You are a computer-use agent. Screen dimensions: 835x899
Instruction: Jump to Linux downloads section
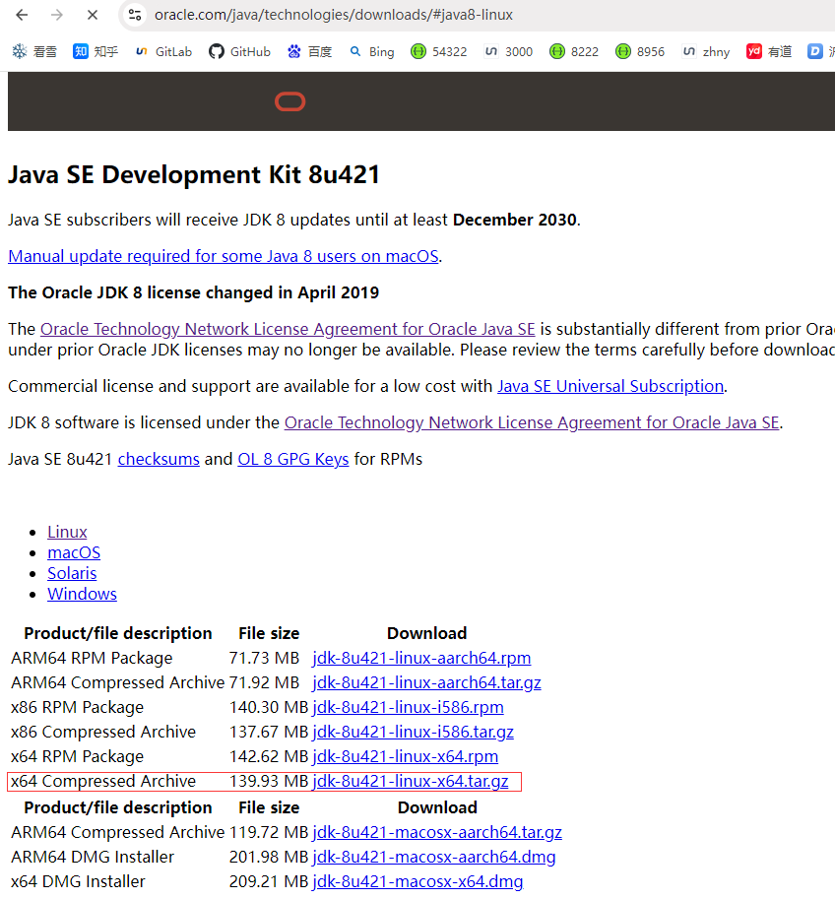67,532
